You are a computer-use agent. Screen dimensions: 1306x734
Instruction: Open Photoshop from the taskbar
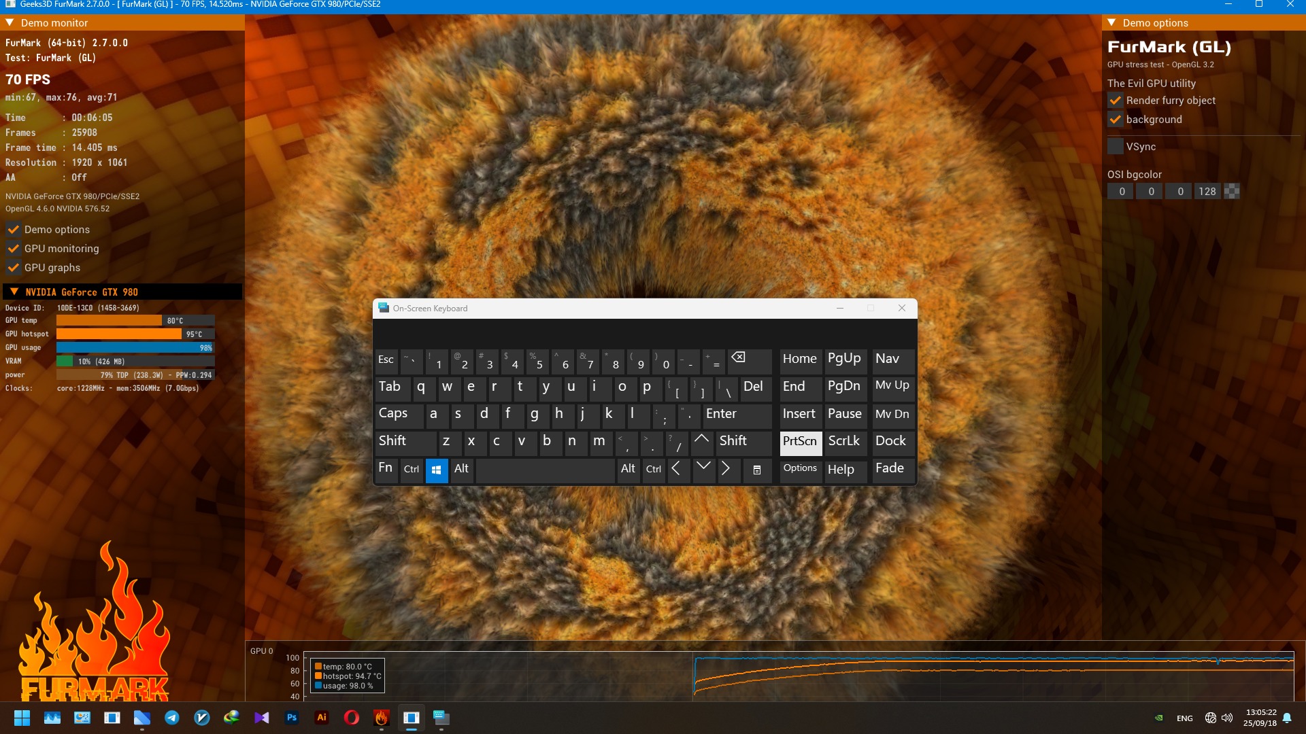[292, 718]
